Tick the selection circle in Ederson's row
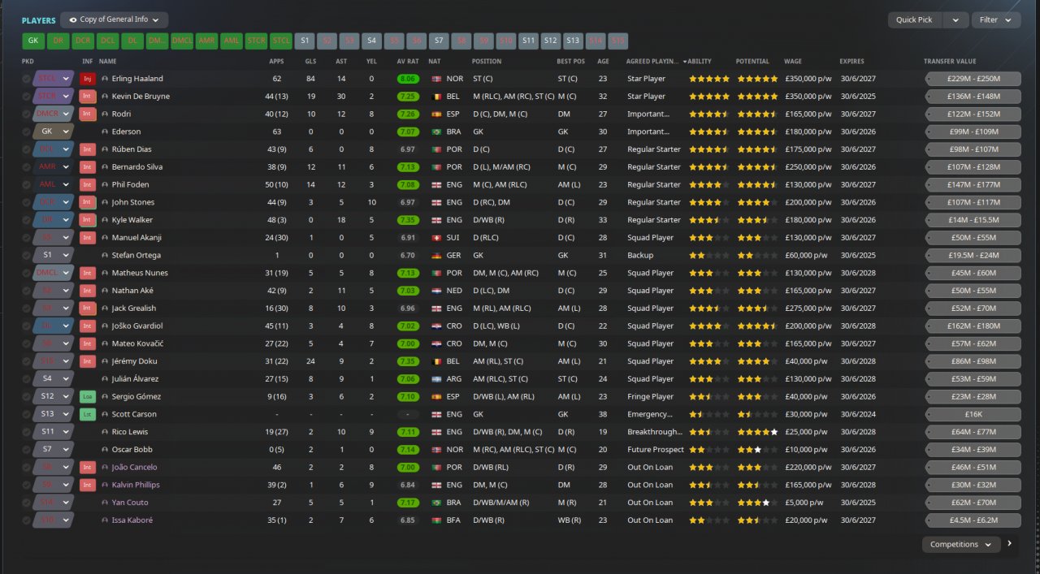The width and height of the screenshot is (1040, 574). 27,132
